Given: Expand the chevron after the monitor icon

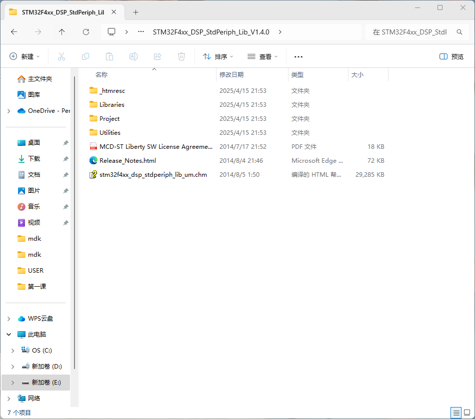Looking at the screenshot, I should click(x=126, y=32).
